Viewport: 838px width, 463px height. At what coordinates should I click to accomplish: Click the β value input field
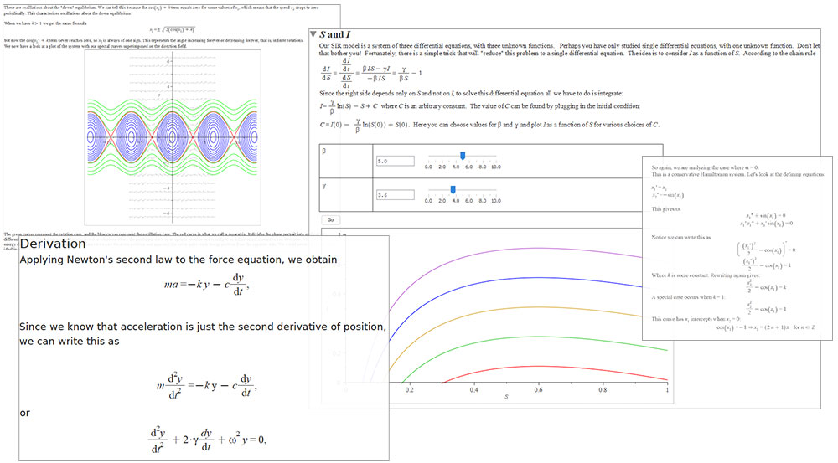[396, 161]
